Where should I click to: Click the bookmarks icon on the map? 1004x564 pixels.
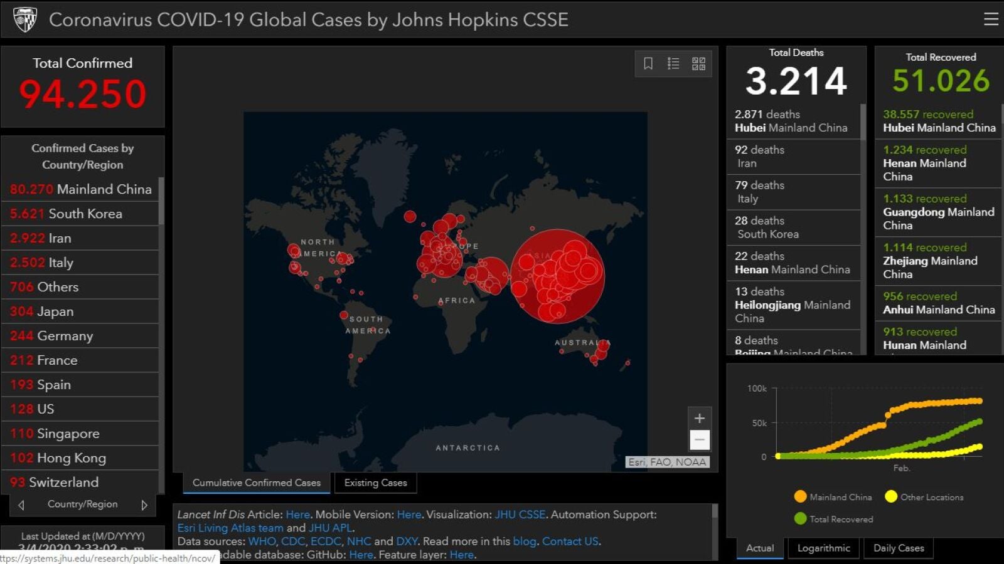click(x=648, y=63)
